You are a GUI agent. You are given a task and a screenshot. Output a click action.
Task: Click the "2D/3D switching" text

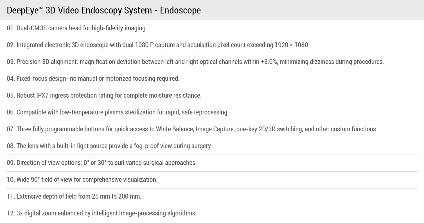pyautogui.click(x=282, y=129)
